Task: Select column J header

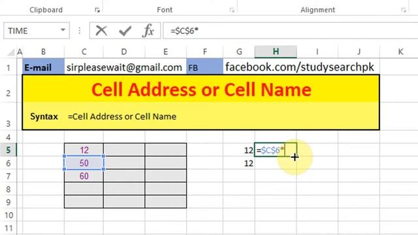Action: [359, 52]
